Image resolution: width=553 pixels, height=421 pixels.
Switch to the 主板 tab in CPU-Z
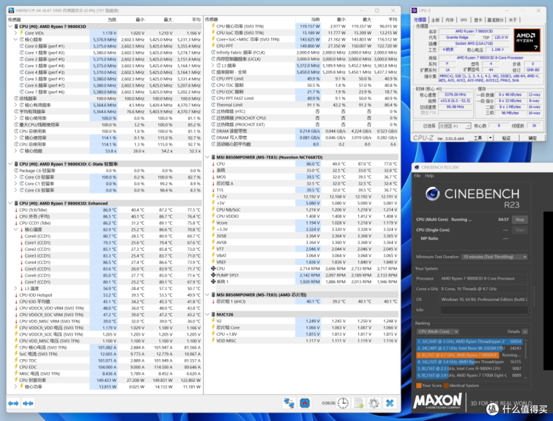tap(436, 20)
